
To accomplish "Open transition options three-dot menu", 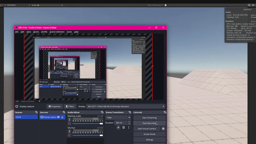I will (129, 127).
